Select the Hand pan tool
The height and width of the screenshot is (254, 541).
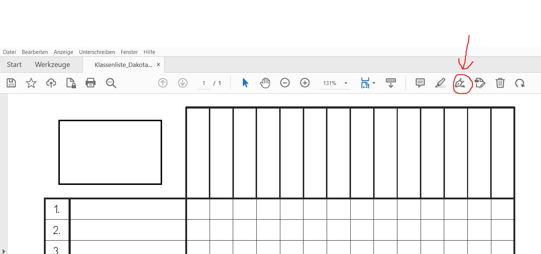265,83
